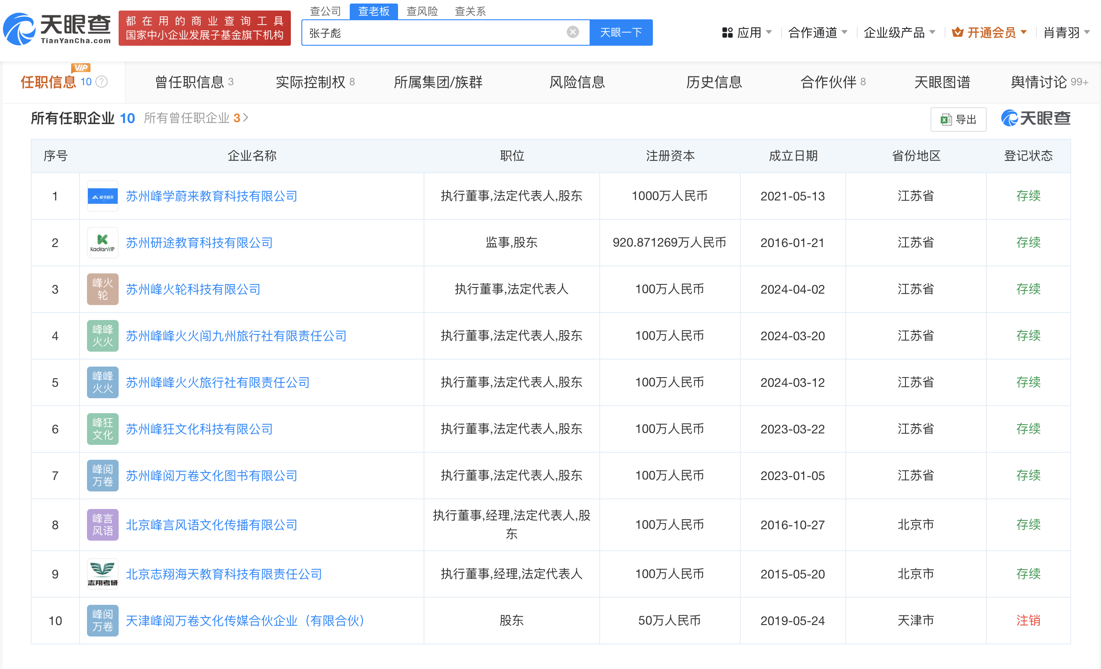The height and width of the screenshot is (669, 1101).
Task: Switch to 查公司 search tab
Action: pyautogui.click(x=325, y=11)
